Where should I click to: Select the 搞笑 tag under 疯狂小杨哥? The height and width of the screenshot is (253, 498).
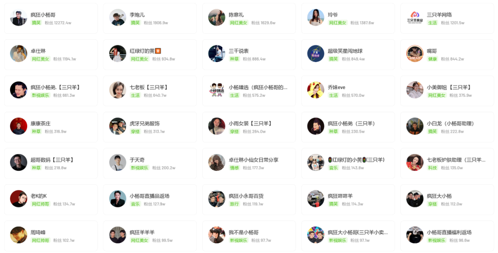tap(36, 23)
